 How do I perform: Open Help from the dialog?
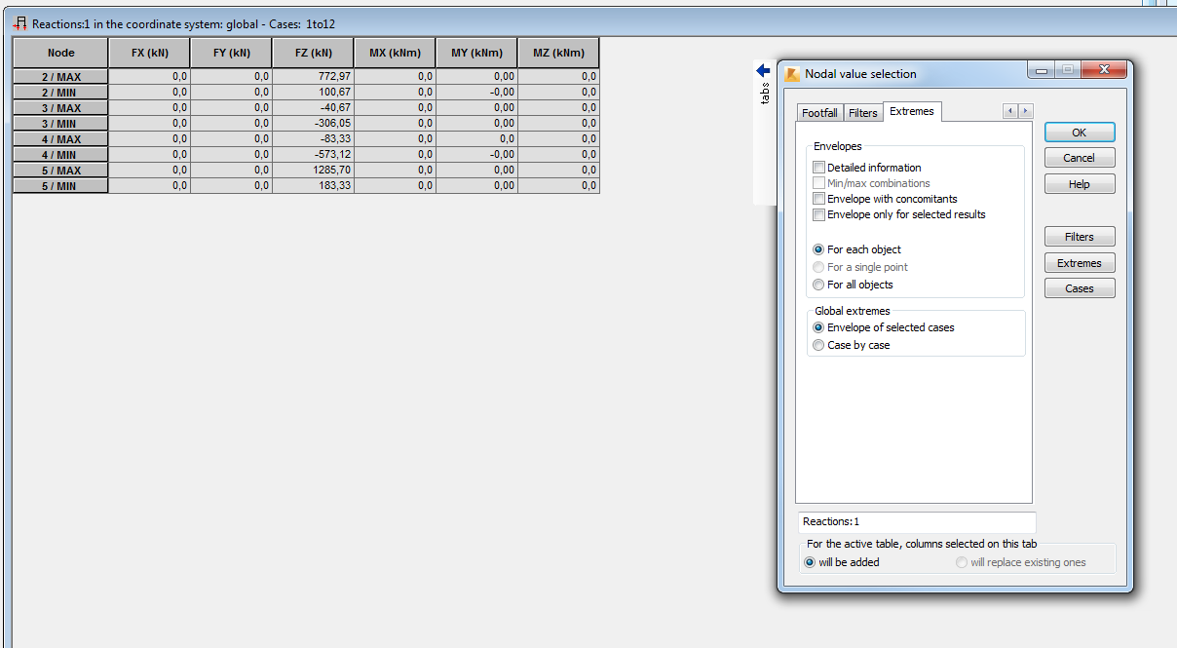pos(1079,183)
